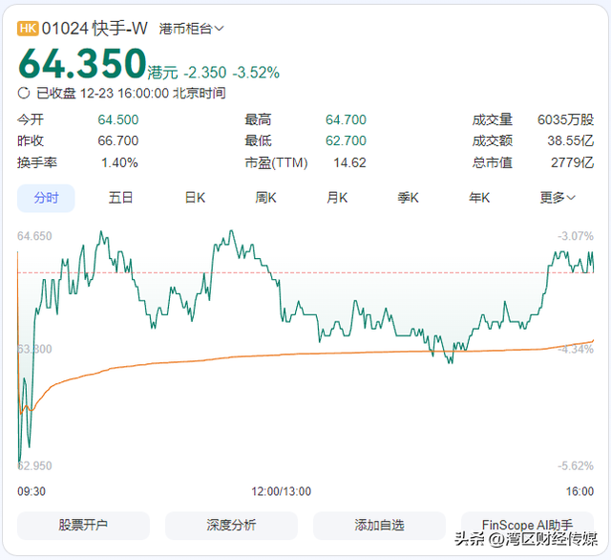Image resolution: width=611 pixels, height=560 pixels.
Task: Click the 总市值 value 2779亿
Action: (x=573, y=162)
